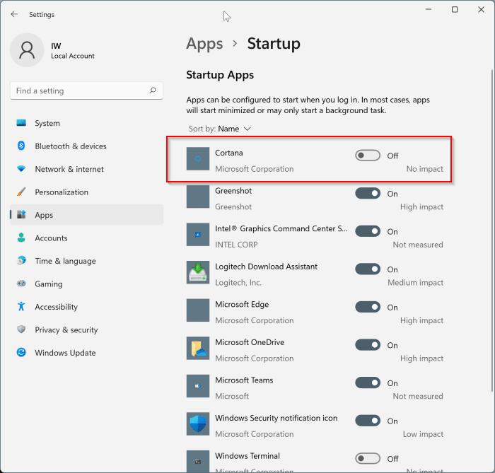Image resolution: width=495 pixels, height=473 pixels.
Task: Click the IW account name
Action: click(x=56, y=46)
